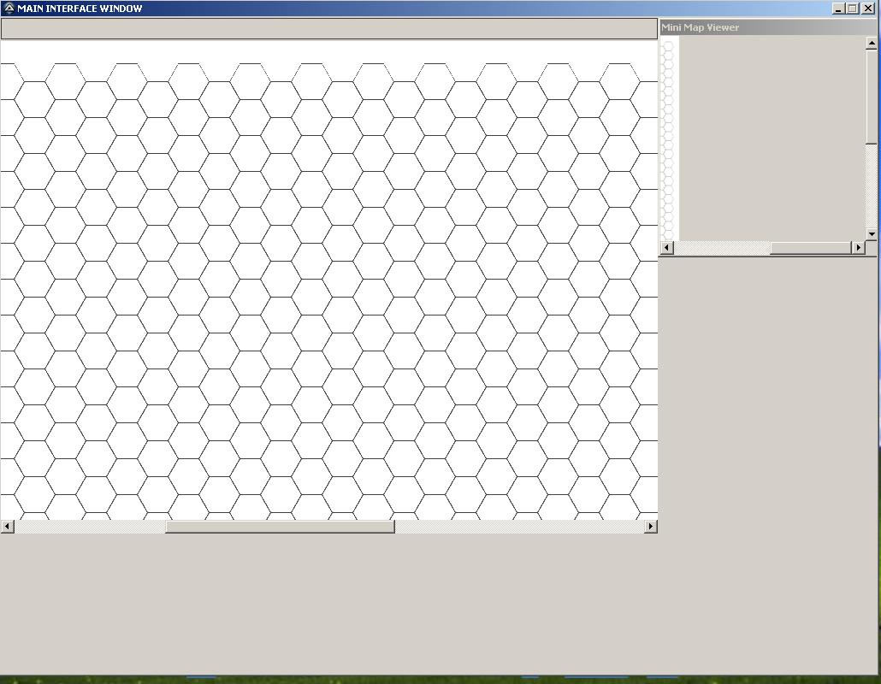Image resolution: width=881 pixels, height=684 pixels.
Task: Minimize the Main Interface Window
Action: coord(838,9)
